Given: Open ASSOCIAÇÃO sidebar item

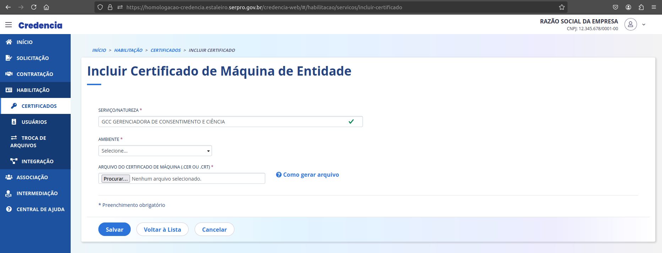Looking at the screenshot, I should 36,177.
